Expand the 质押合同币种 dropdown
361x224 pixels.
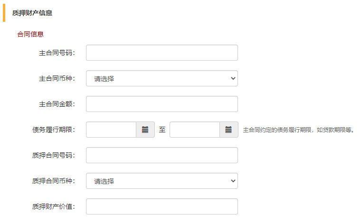pos(161,181)
